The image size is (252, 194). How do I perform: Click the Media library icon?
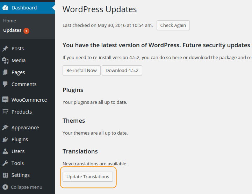[x=5, y=60]
